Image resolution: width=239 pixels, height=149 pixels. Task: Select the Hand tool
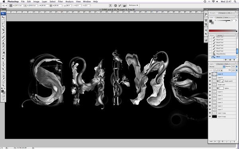pyautogui.click(x=3, y=82)
